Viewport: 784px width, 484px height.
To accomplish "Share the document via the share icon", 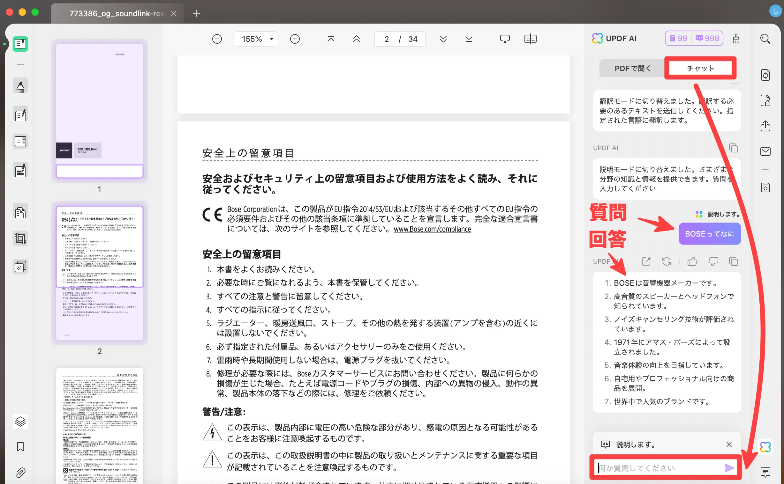I will (x=765, y=126).
